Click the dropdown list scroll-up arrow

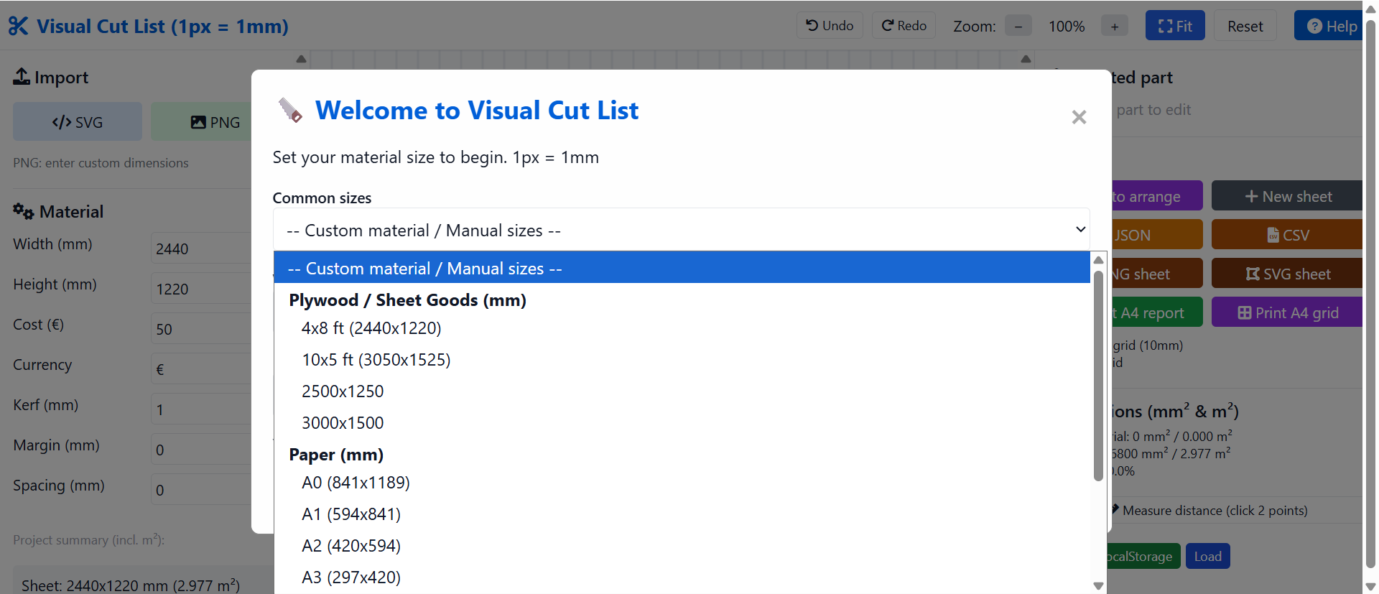click(x=1098, y=260)
